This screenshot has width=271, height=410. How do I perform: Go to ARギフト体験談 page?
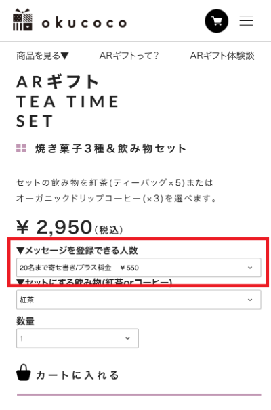pos(222,56)
